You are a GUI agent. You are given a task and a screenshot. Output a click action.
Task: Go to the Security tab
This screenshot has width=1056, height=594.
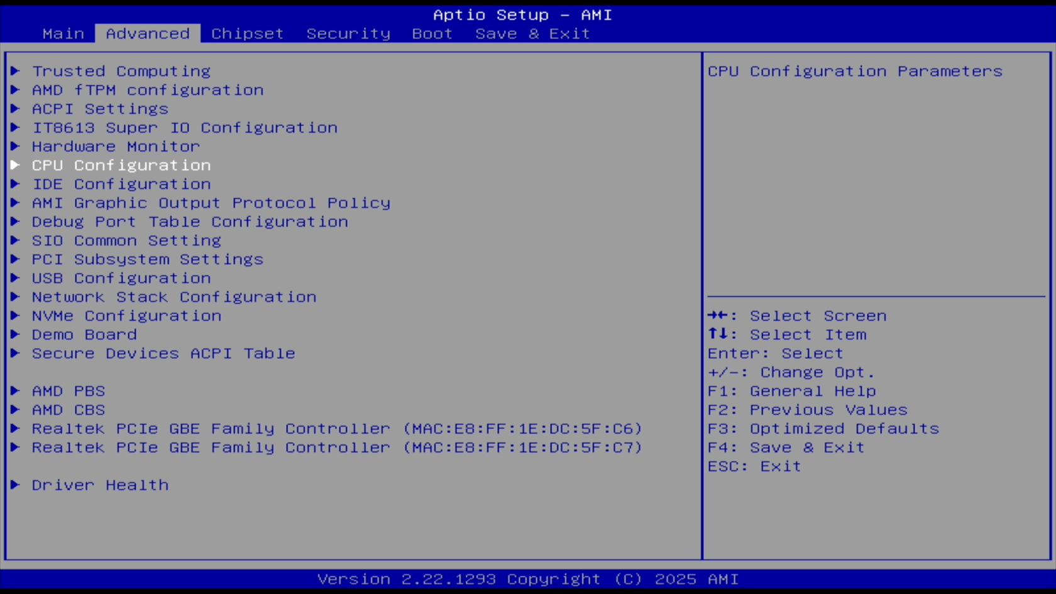coord(348,33)
